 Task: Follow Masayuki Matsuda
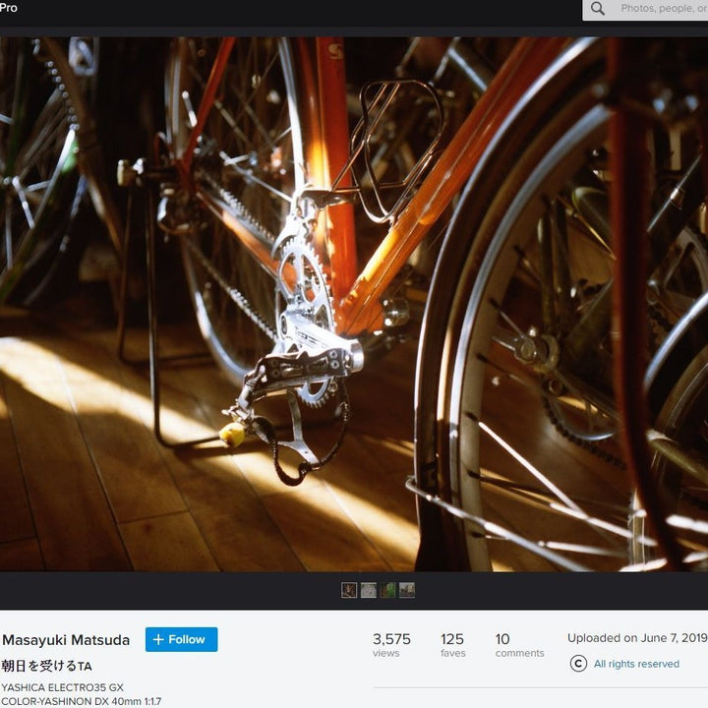pos(181,639)
